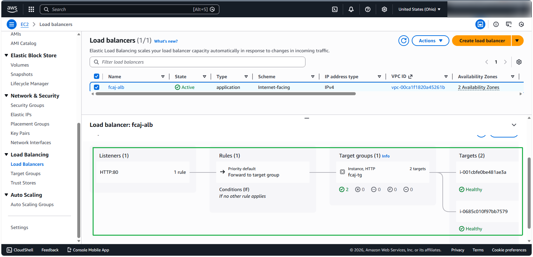
Task: Click the hexagon icon at far right of breadcrumb bar
Action: pyautogui.click(x=521, y=24)
